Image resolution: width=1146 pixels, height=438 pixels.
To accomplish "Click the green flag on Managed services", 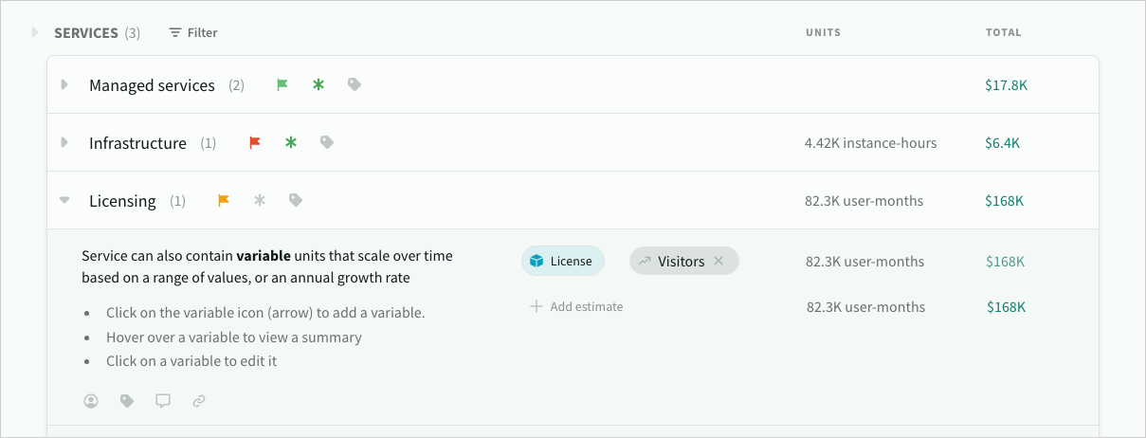I will tap(282, 84).
